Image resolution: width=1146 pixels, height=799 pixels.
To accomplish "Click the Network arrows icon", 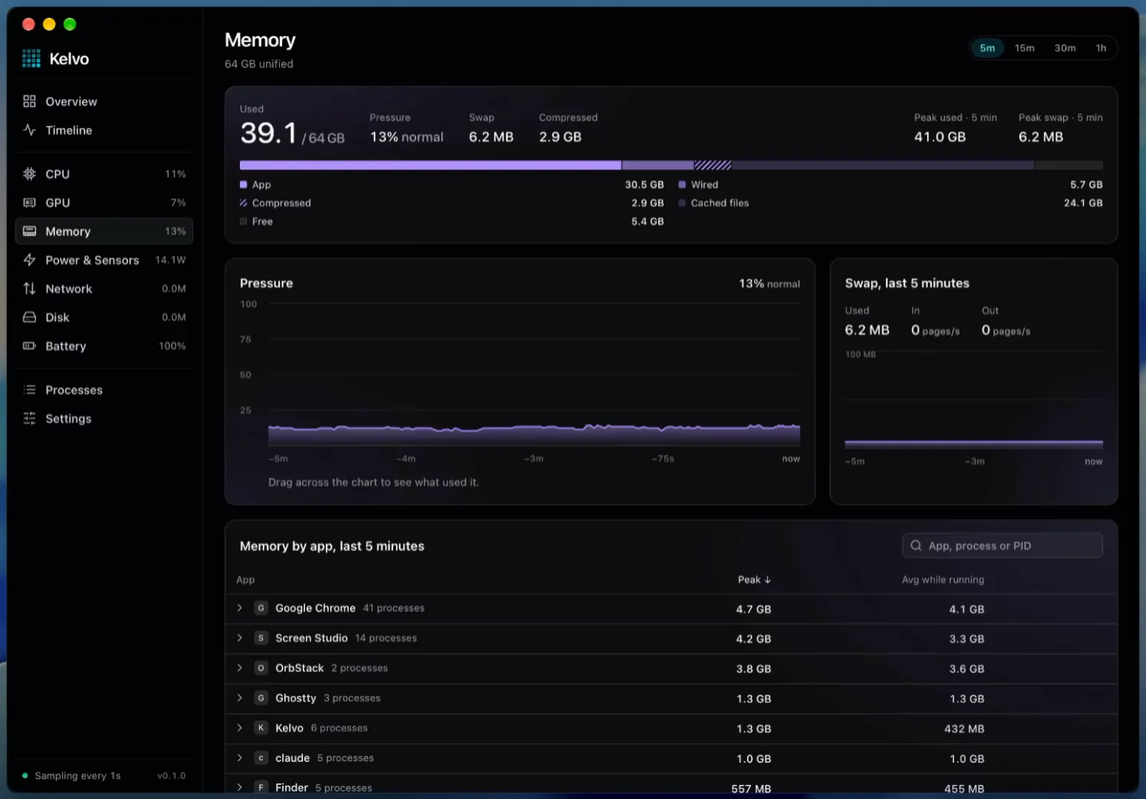I will point(30,289).
